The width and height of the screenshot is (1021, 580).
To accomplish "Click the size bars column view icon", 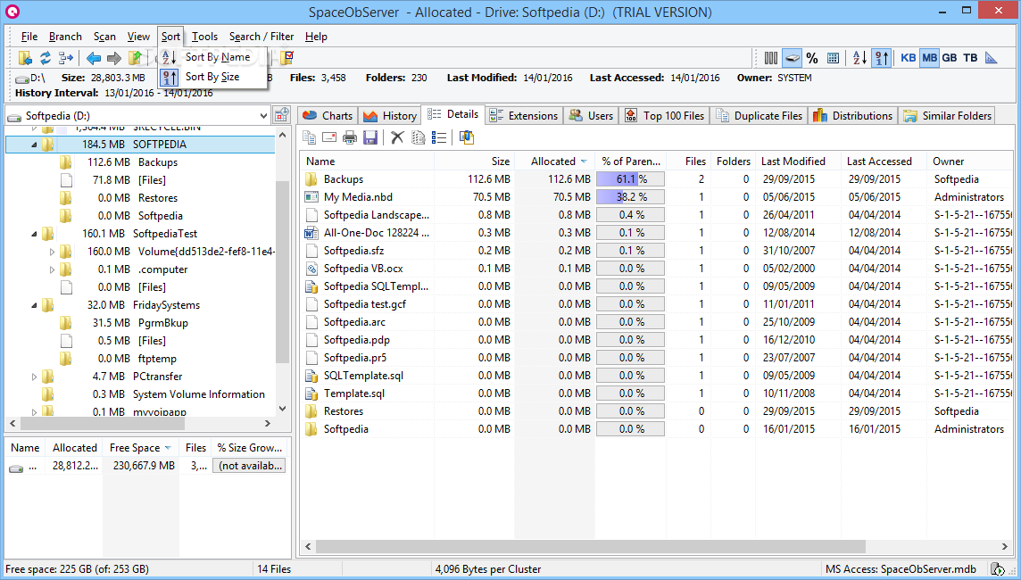I will click(771, 58).
